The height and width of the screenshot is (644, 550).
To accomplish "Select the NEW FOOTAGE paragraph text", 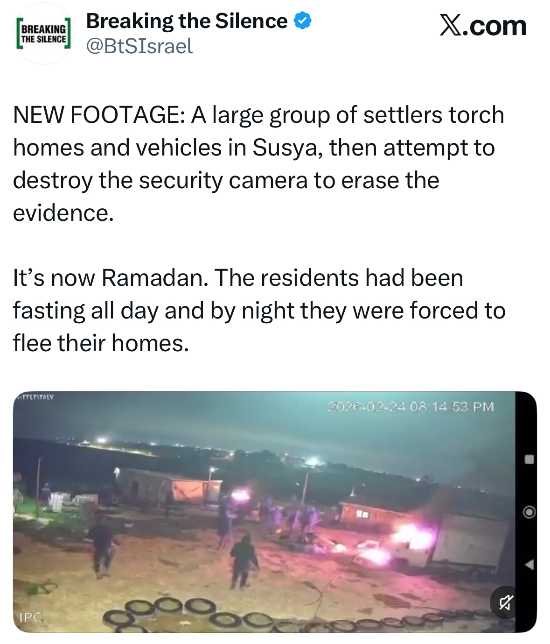I will pyautogui.click(x=258, y=163).
